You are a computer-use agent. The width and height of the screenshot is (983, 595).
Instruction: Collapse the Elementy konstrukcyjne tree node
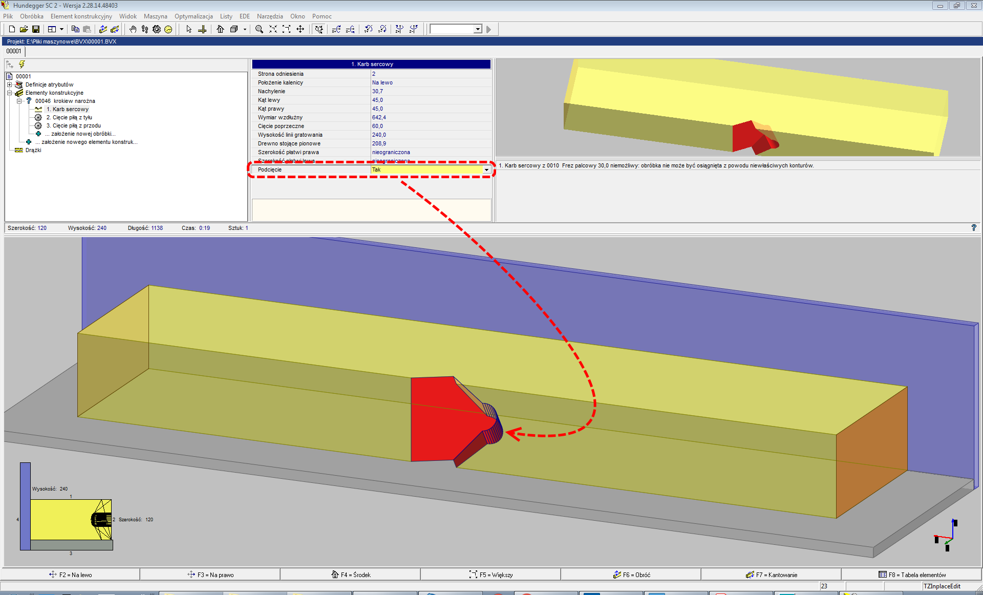pos(9,93)
